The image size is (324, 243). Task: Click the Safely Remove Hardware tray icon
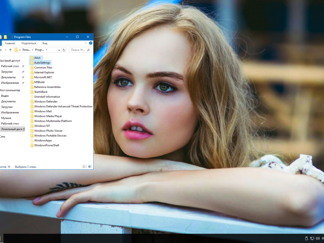click(x=307, y=239)
